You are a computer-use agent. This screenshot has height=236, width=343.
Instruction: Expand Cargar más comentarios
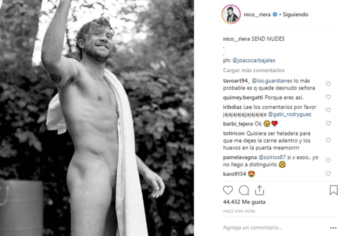254,70
